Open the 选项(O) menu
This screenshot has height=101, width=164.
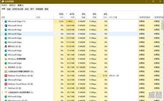[x=12, y=5]
